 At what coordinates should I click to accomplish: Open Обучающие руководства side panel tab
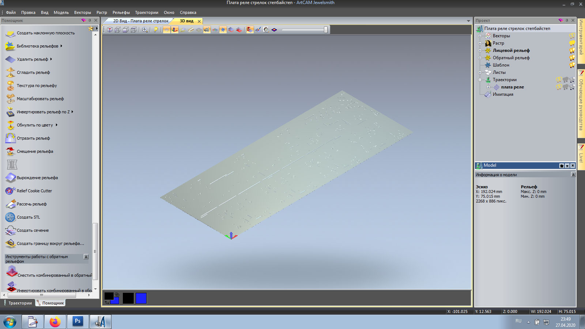(581, 104)
